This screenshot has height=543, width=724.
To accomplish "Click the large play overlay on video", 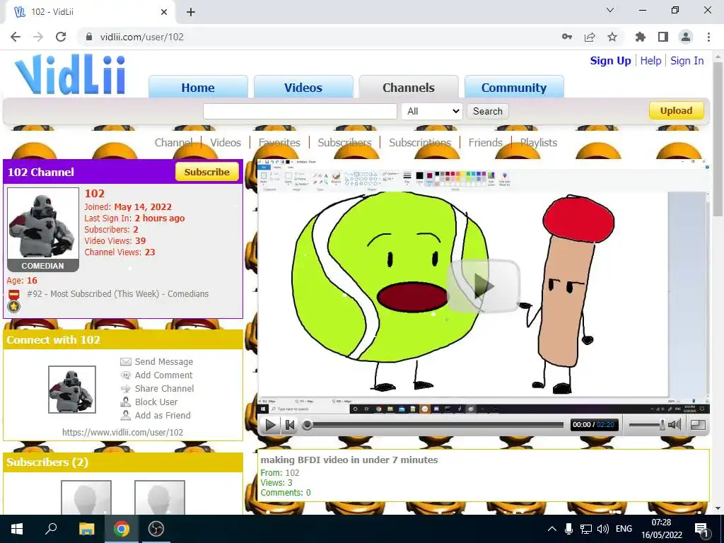I will coord(484,286).
